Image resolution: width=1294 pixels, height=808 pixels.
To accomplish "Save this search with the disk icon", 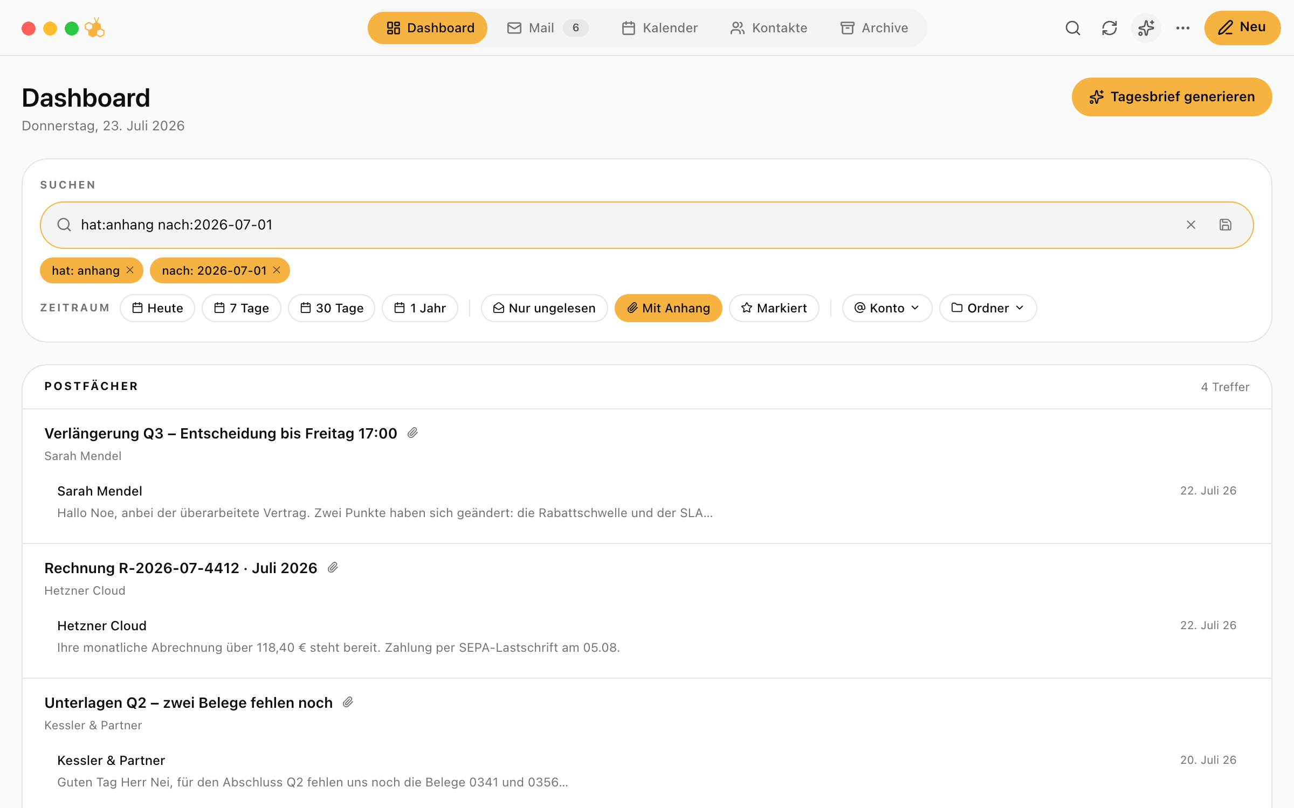I will coord(1226,225).
